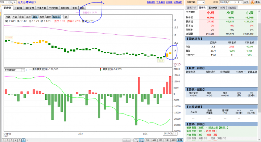This screenshot has height=142, width=261.
Task: Open the stock code dropdown arrow
Action: (x=8, y=2)
